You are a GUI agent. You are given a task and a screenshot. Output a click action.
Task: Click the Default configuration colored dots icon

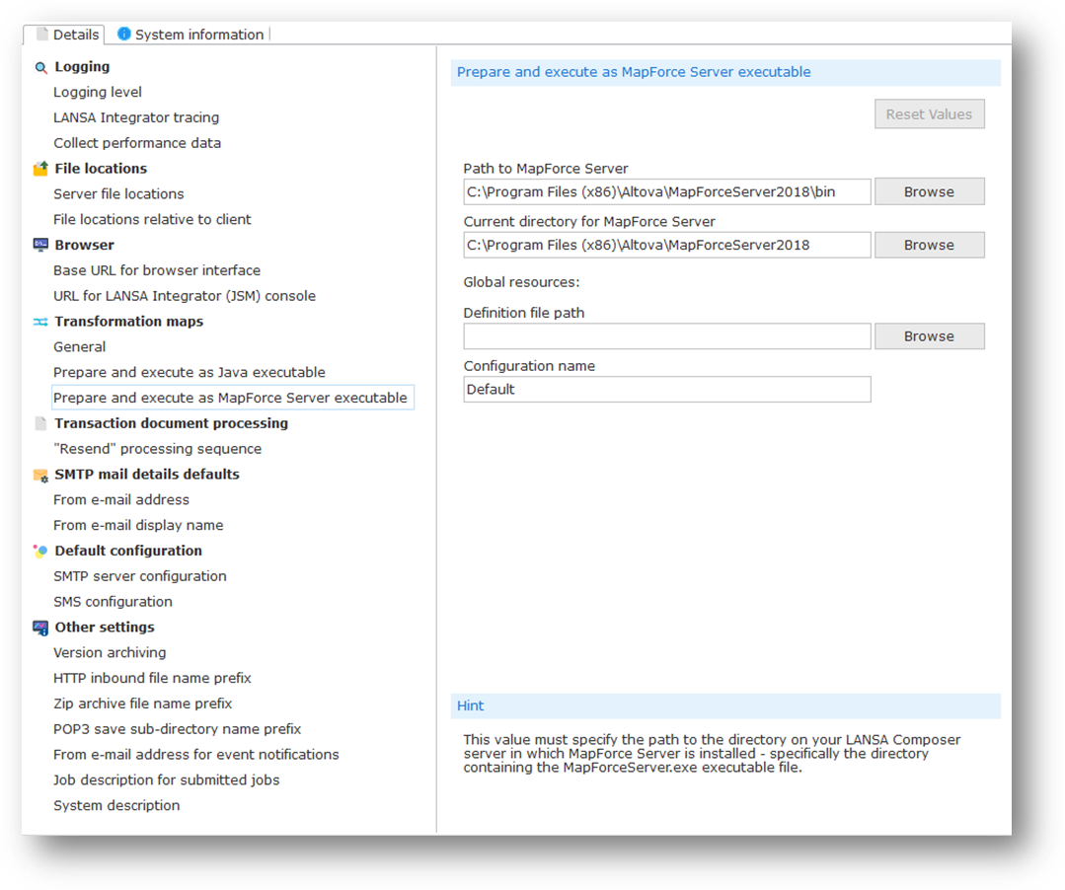pyautogui.click(x=40, y=552)
